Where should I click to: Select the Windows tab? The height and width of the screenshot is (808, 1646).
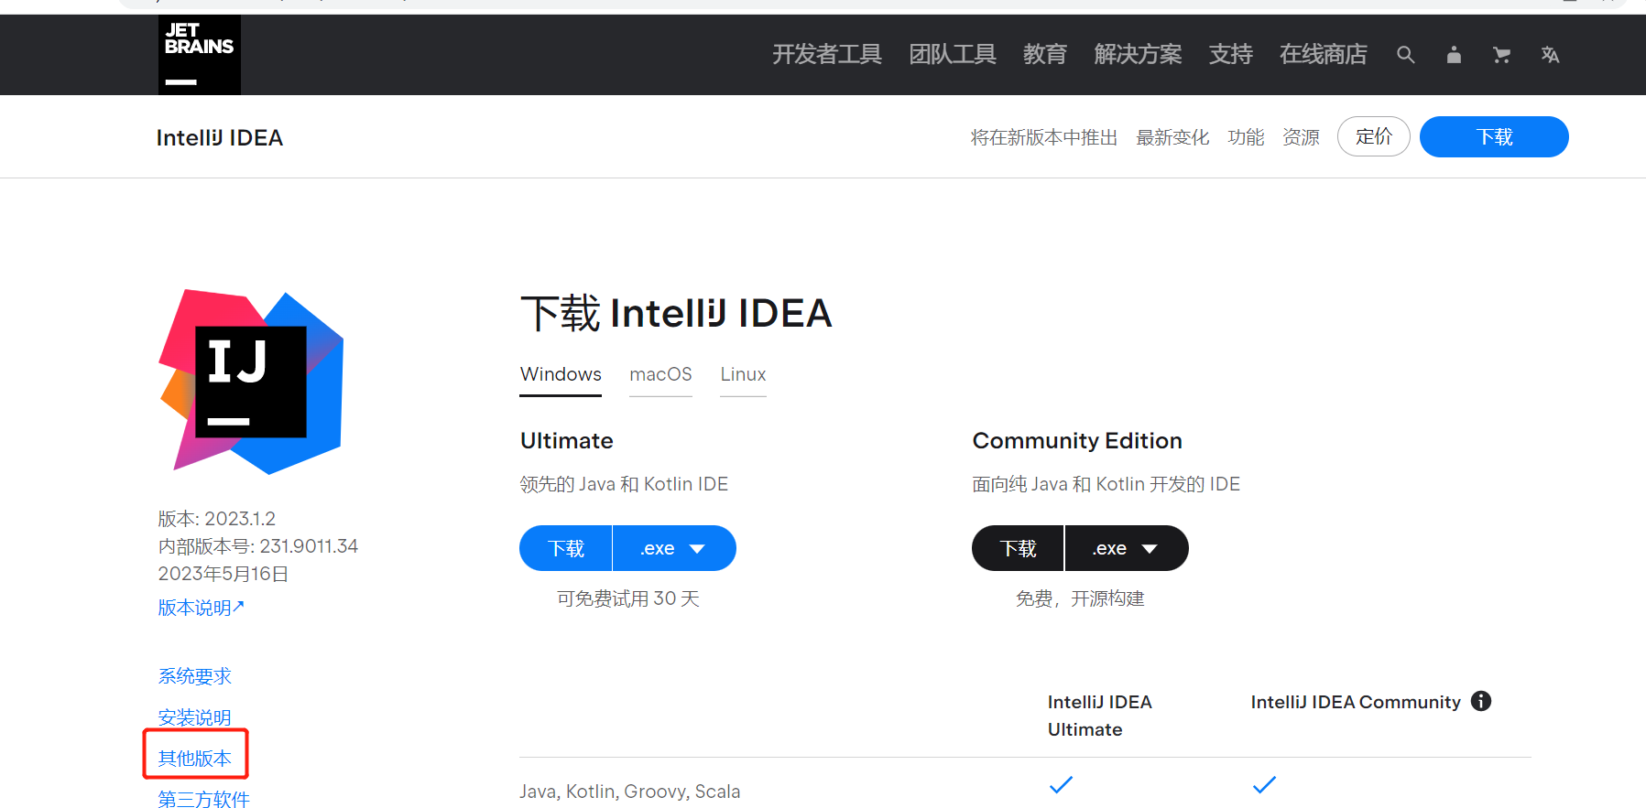click(x=561, y=374)
